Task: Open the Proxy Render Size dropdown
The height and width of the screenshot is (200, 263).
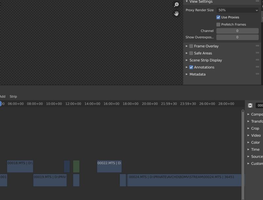Action: click(237, 10)
